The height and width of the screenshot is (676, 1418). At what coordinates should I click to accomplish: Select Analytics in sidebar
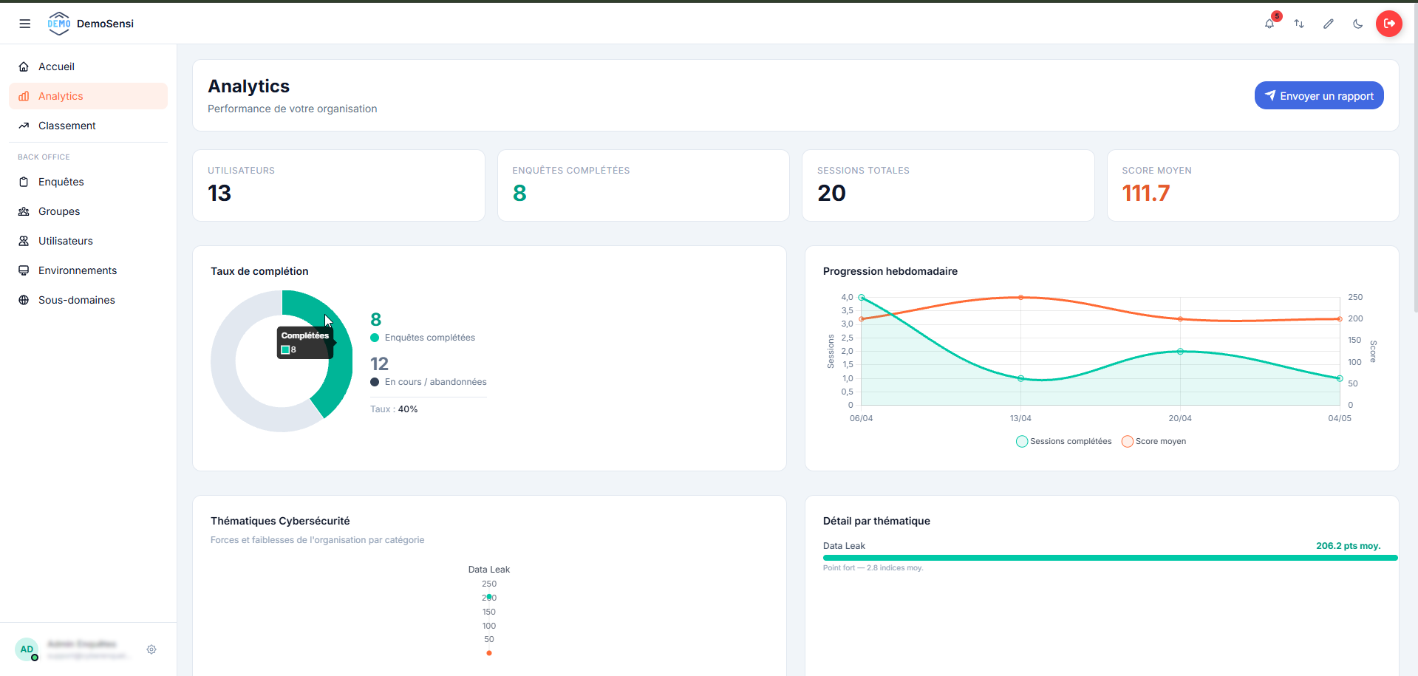(x=88, y=96)
